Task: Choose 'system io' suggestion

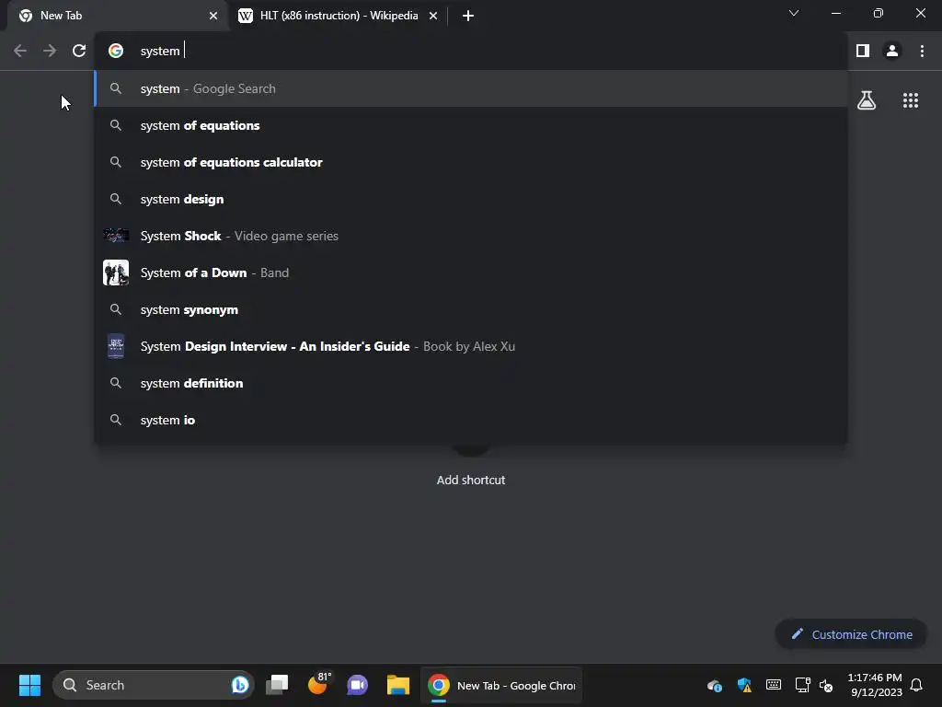Action: [x=471, y=420]
